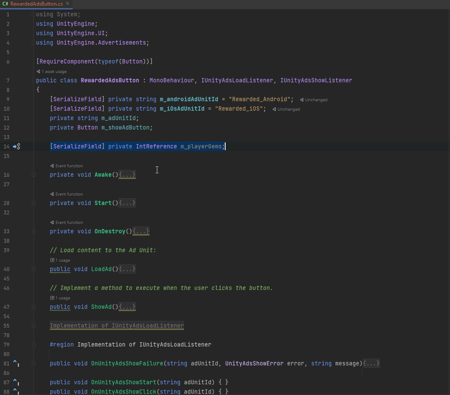Click Unity icon beside '1 asset usage'

coord(38,72)
